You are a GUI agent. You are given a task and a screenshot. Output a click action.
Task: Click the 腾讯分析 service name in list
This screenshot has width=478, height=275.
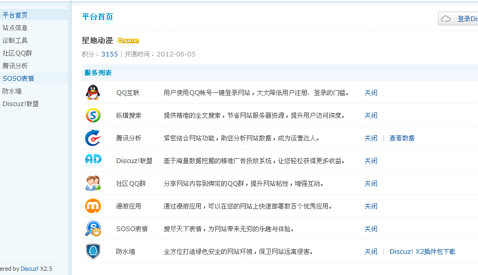[128, 138]
